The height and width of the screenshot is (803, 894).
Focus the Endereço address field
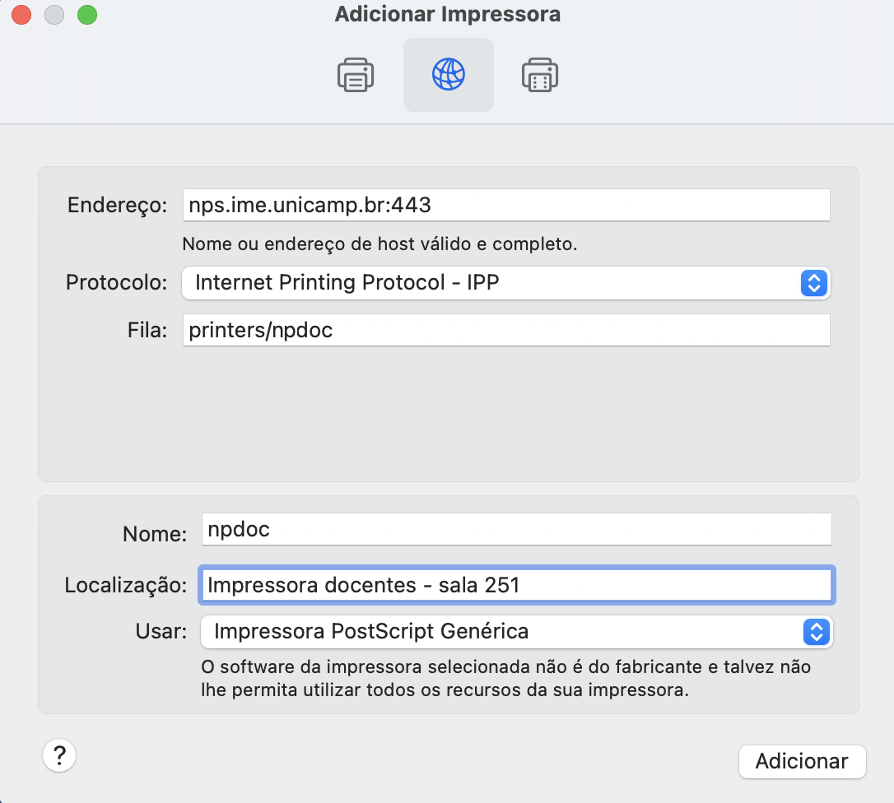[506, 205]
